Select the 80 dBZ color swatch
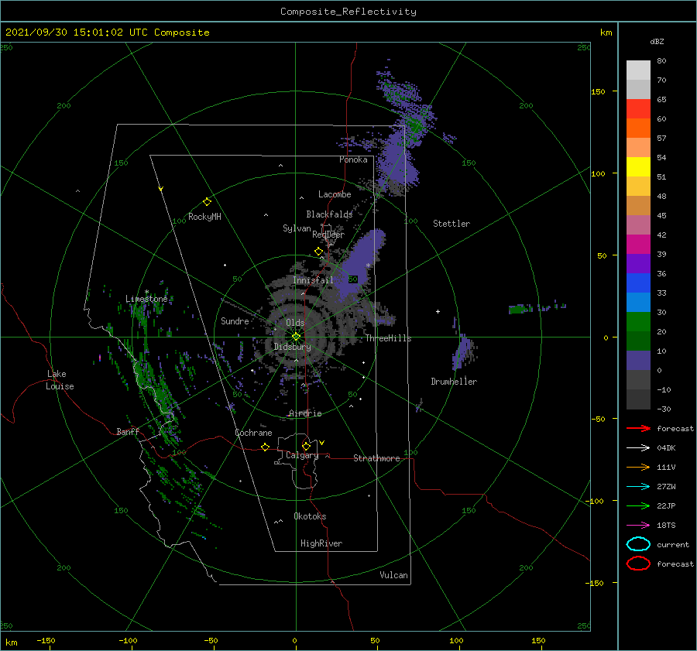 point(638,70)
